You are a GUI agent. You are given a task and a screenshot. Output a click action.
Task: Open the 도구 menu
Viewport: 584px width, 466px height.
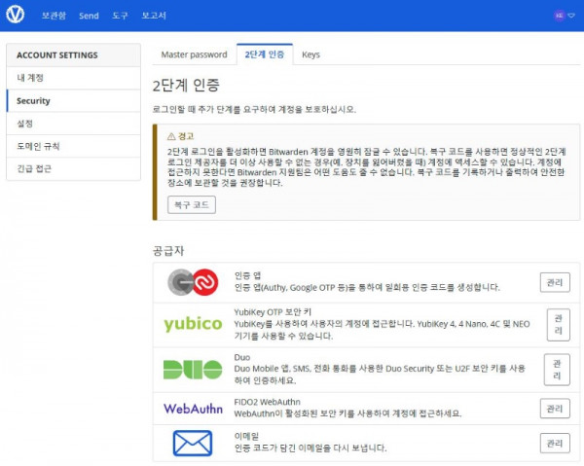pyautogui.click(x=120, y=17)
